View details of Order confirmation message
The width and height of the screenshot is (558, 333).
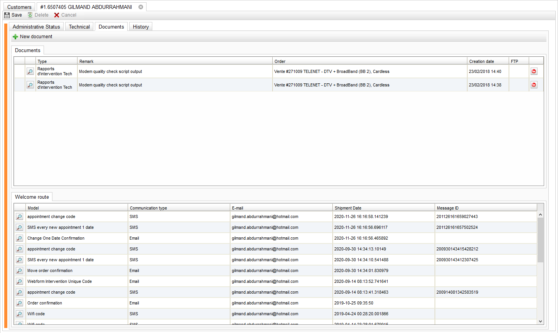19,303
